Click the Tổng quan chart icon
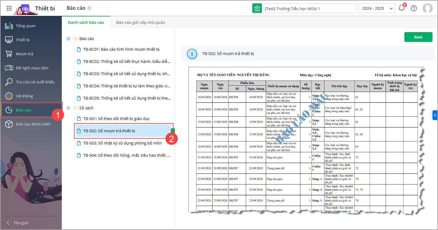 pyautogui.click(x=9, y=26)
